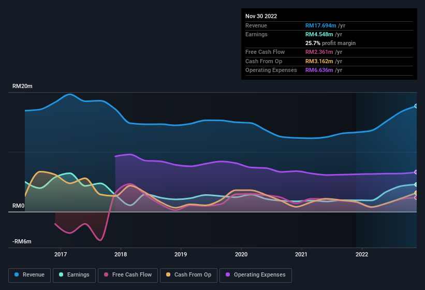This screenshot has height=290, width=425.
Task: Click the RM20m y-axis label
Action: 22,86
